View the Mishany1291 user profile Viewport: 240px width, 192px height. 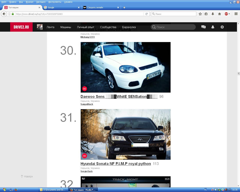coord(87,37)
